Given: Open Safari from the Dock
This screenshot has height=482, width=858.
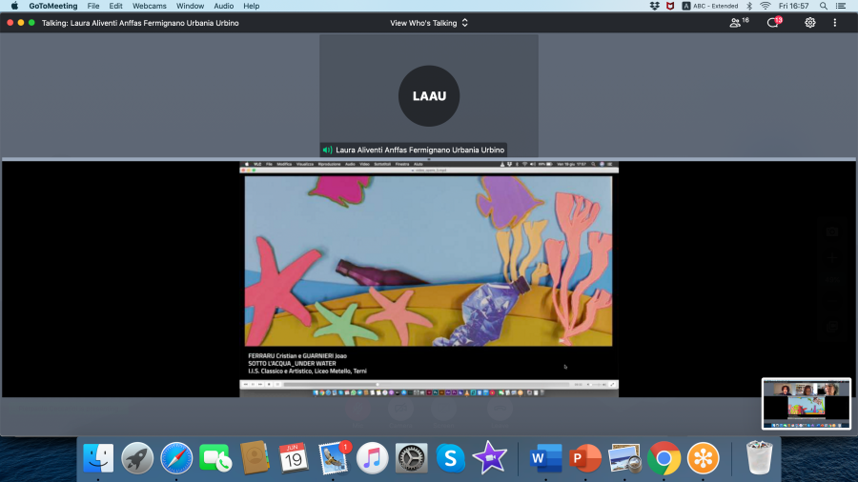Looking at the screenshot, I should coord(176,458).
